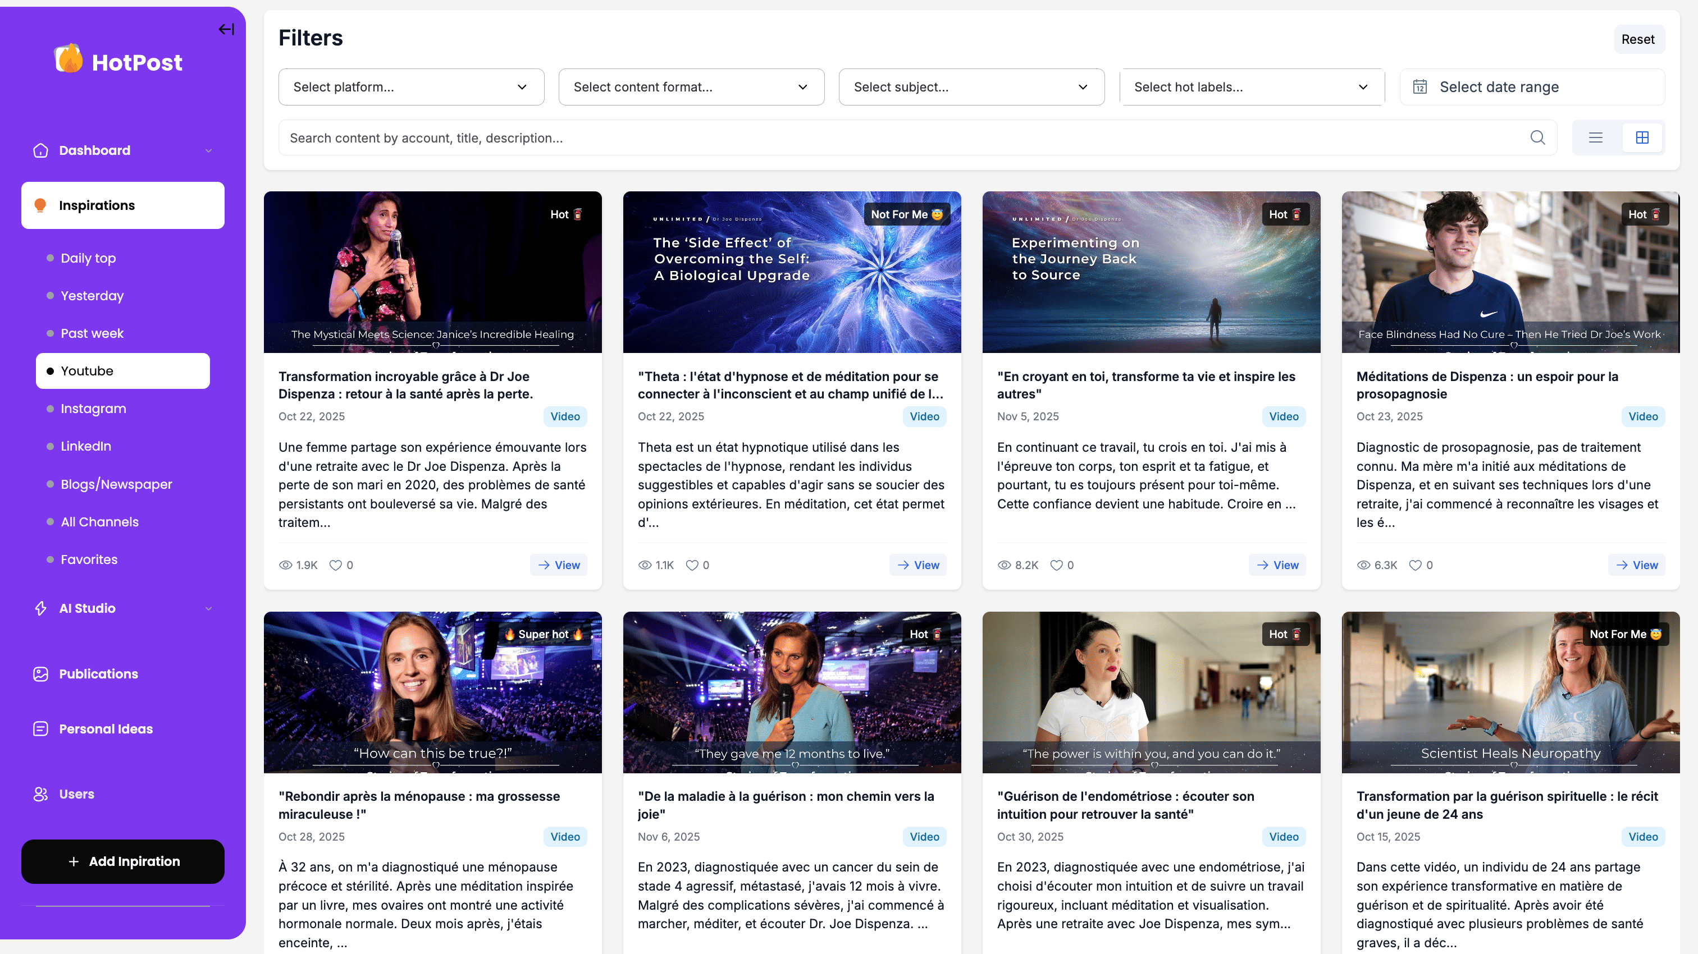This screenshot has width=1698, height=954.
Task: Open Past week inspirations
Action: tap(92, 333)
